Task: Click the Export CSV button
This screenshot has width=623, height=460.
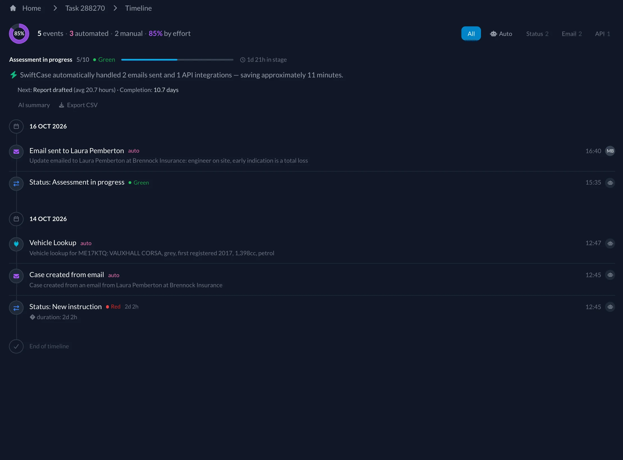Action: coord(78,105)
